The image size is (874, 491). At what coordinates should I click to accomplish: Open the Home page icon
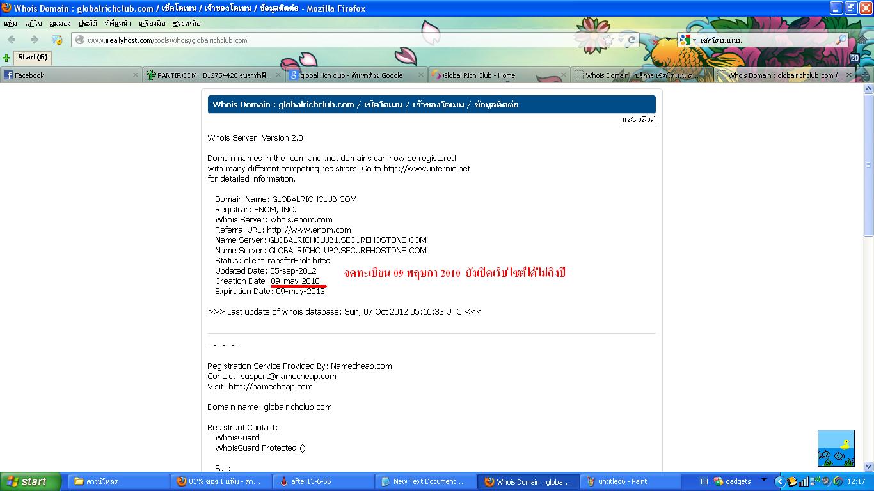point(863,40)
